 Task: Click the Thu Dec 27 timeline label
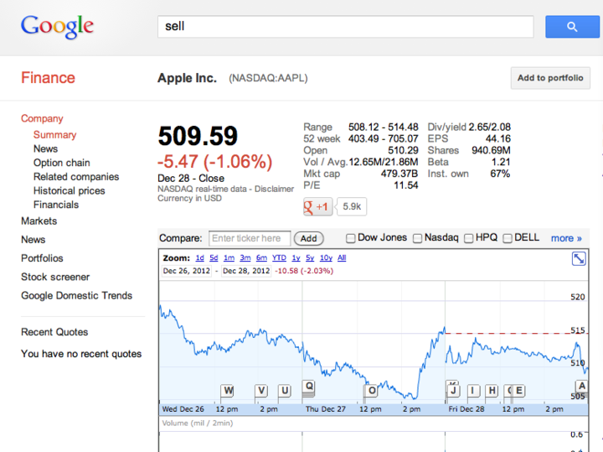pyautogui.click(x=325, y=409)
